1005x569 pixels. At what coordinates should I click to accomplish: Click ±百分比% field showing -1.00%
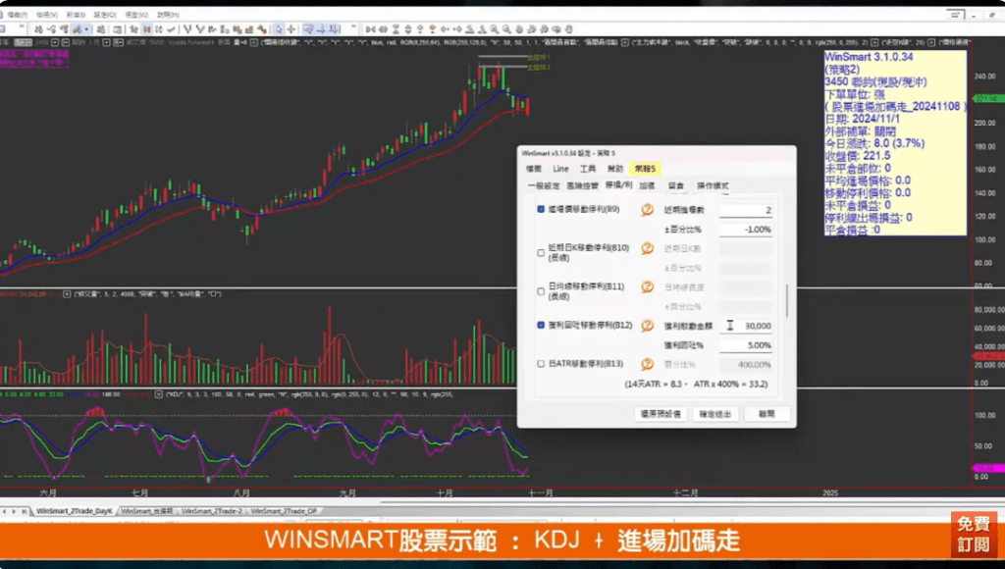(x=746, y=230)
